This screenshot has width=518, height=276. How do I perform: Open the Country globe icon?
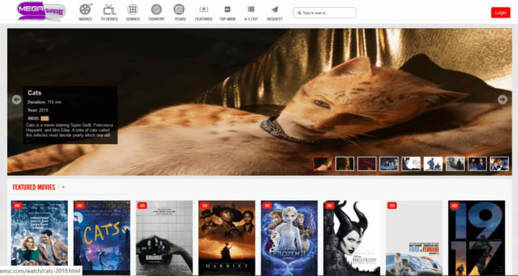point(156,10)
